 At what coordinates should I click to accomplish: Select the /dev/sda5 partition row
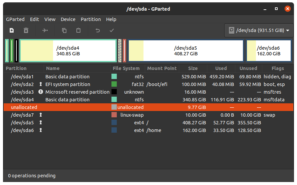[148, 123]
